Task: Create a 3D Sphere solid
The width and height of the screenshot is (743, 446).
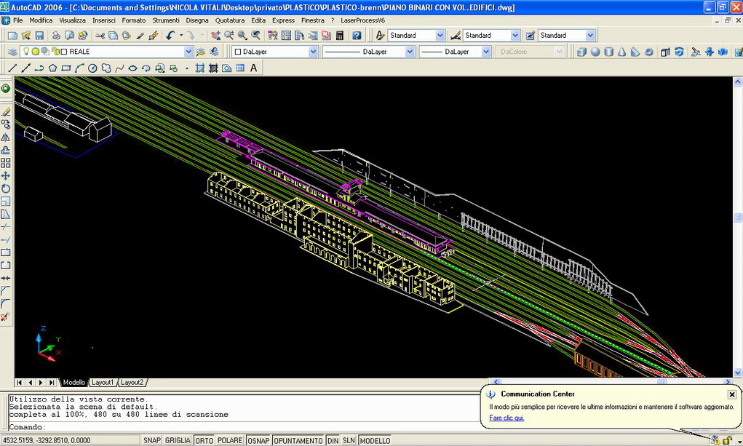Action: tap(595, 52)
